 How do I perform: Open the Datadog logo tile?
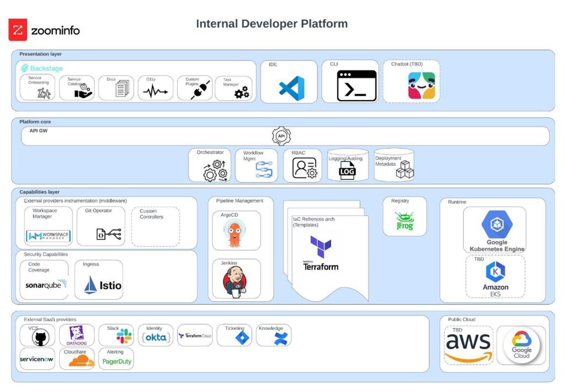(77, 335)
